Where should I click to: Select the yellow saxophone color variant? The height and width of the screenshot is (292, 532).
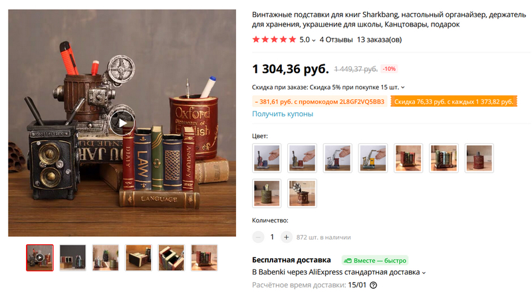point(373,158)
